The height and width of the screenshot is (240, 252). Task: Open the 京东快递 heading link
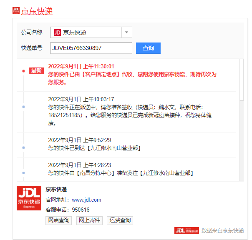point(37,11)
